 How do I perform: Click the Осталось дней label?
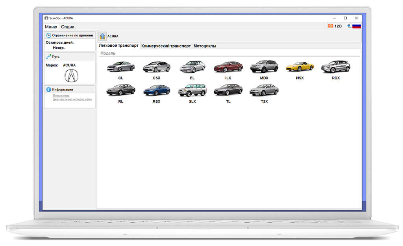[x=60, y=42]
